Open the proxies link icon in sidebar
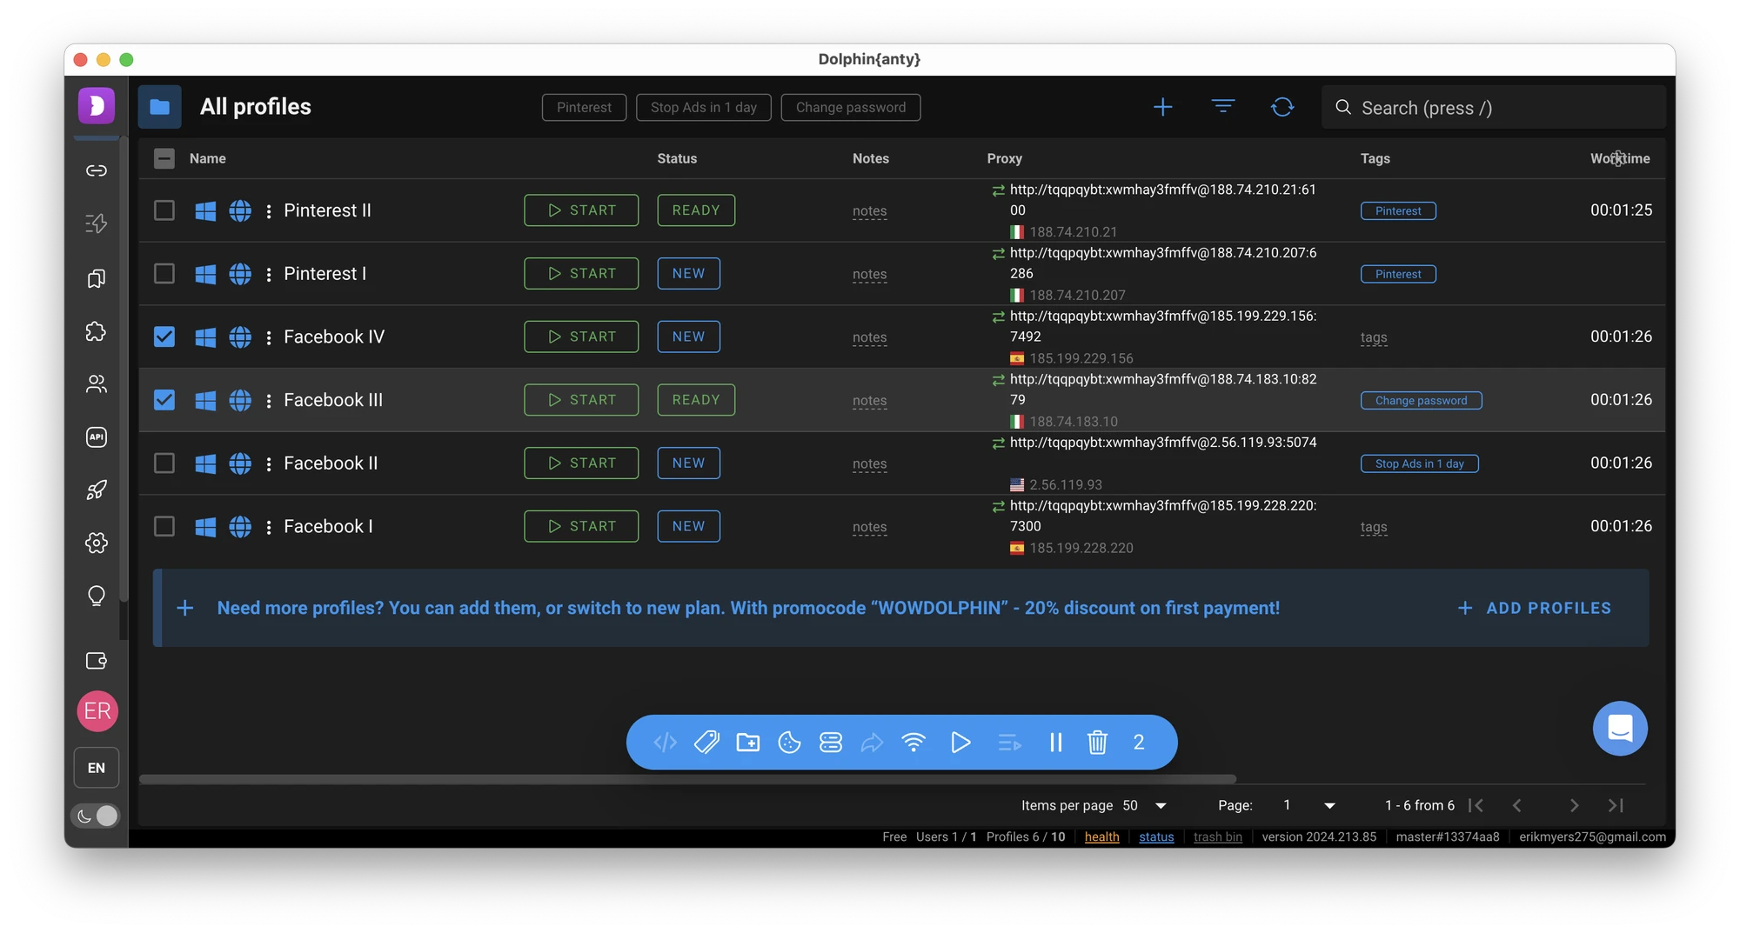1740x933 pixels. coord(97,170)
